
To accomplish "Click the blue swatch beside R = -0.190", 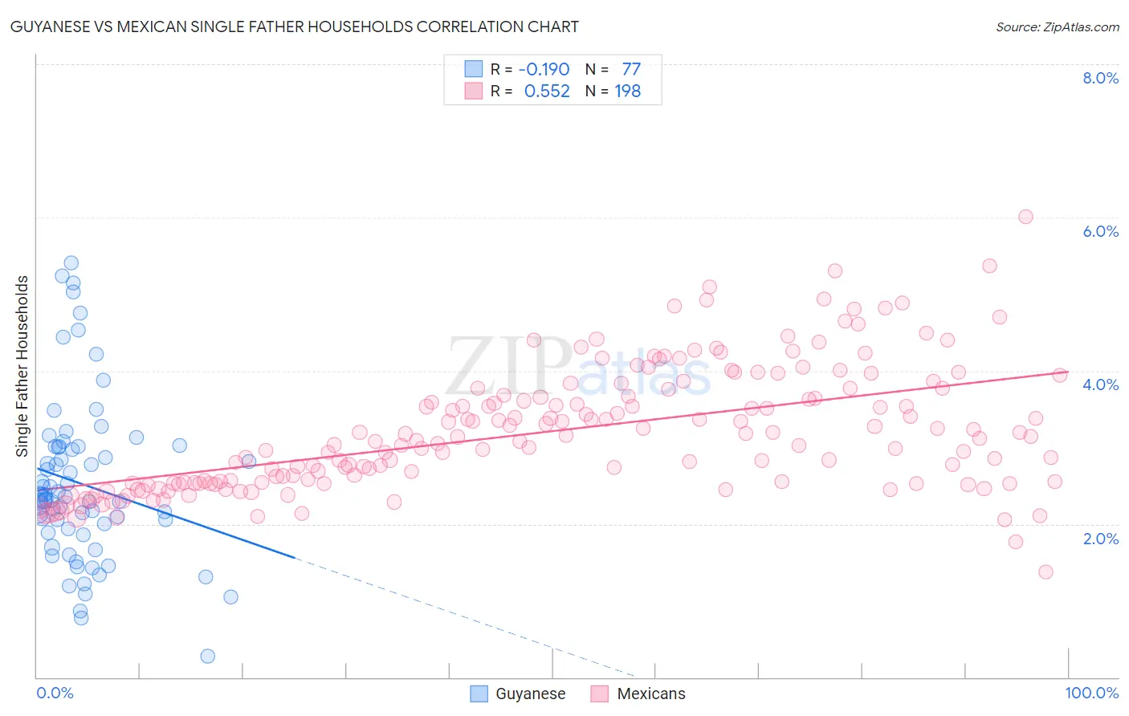I will pyautogui.click(x=474, y=69).
